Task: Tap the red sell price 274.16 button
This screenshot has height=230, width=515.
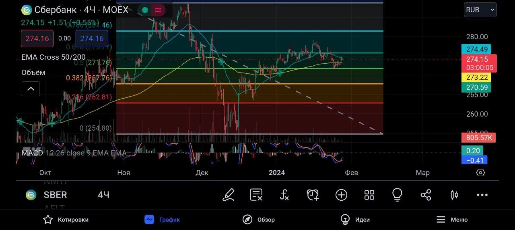Action: point(37,39)
